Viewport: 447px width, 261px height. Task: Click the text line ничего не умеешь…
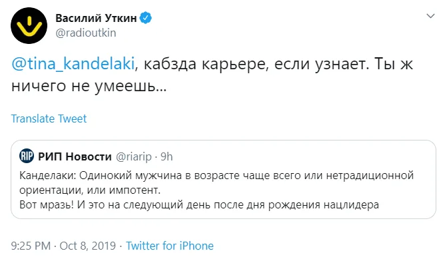(x=89, y=86)
